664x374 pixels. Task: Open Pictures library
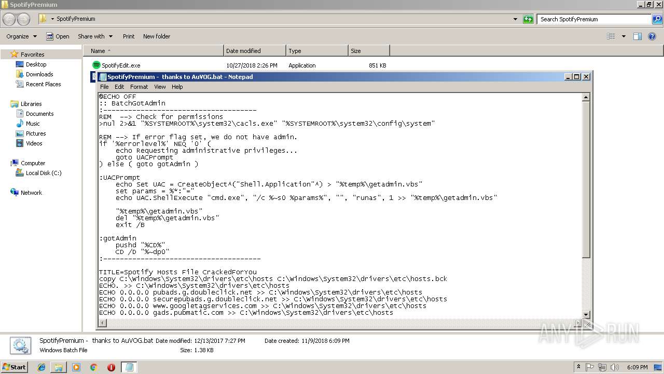coord(36,133)
